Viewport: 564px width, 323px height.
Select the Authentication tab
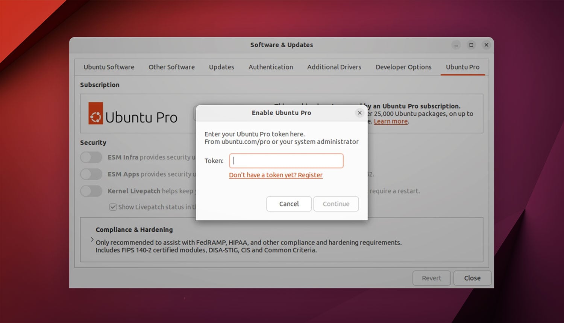271,67
